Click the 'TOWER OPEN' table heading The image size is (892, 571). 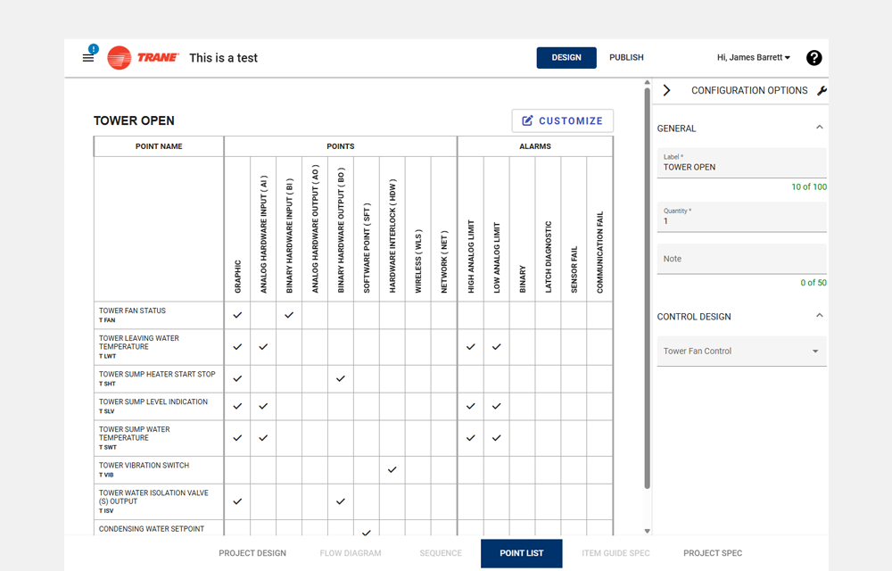pyautogui.click(x=134, y=120)
